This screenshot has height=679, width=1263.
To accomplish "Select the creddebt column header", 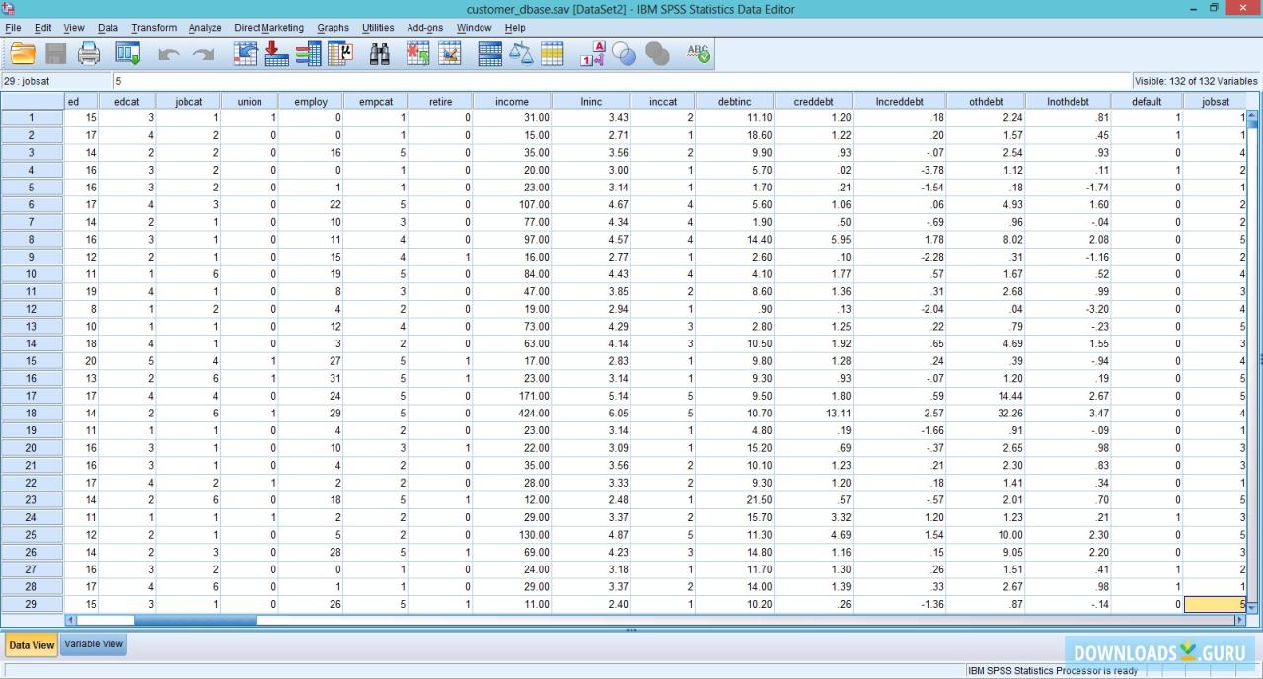I will (x=815, y=101).
